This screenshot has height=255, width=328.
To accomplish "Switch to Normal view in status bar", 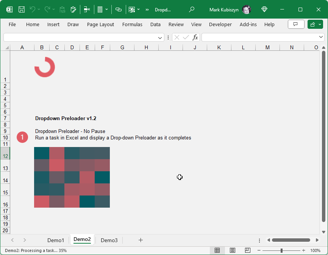I will 217,250.
